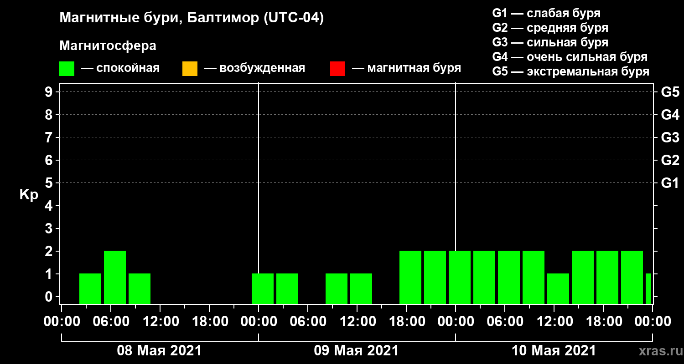Click the vertical divider line between 08 and 09 Мая
Screen dimensions: 684x364
point(259,182)
